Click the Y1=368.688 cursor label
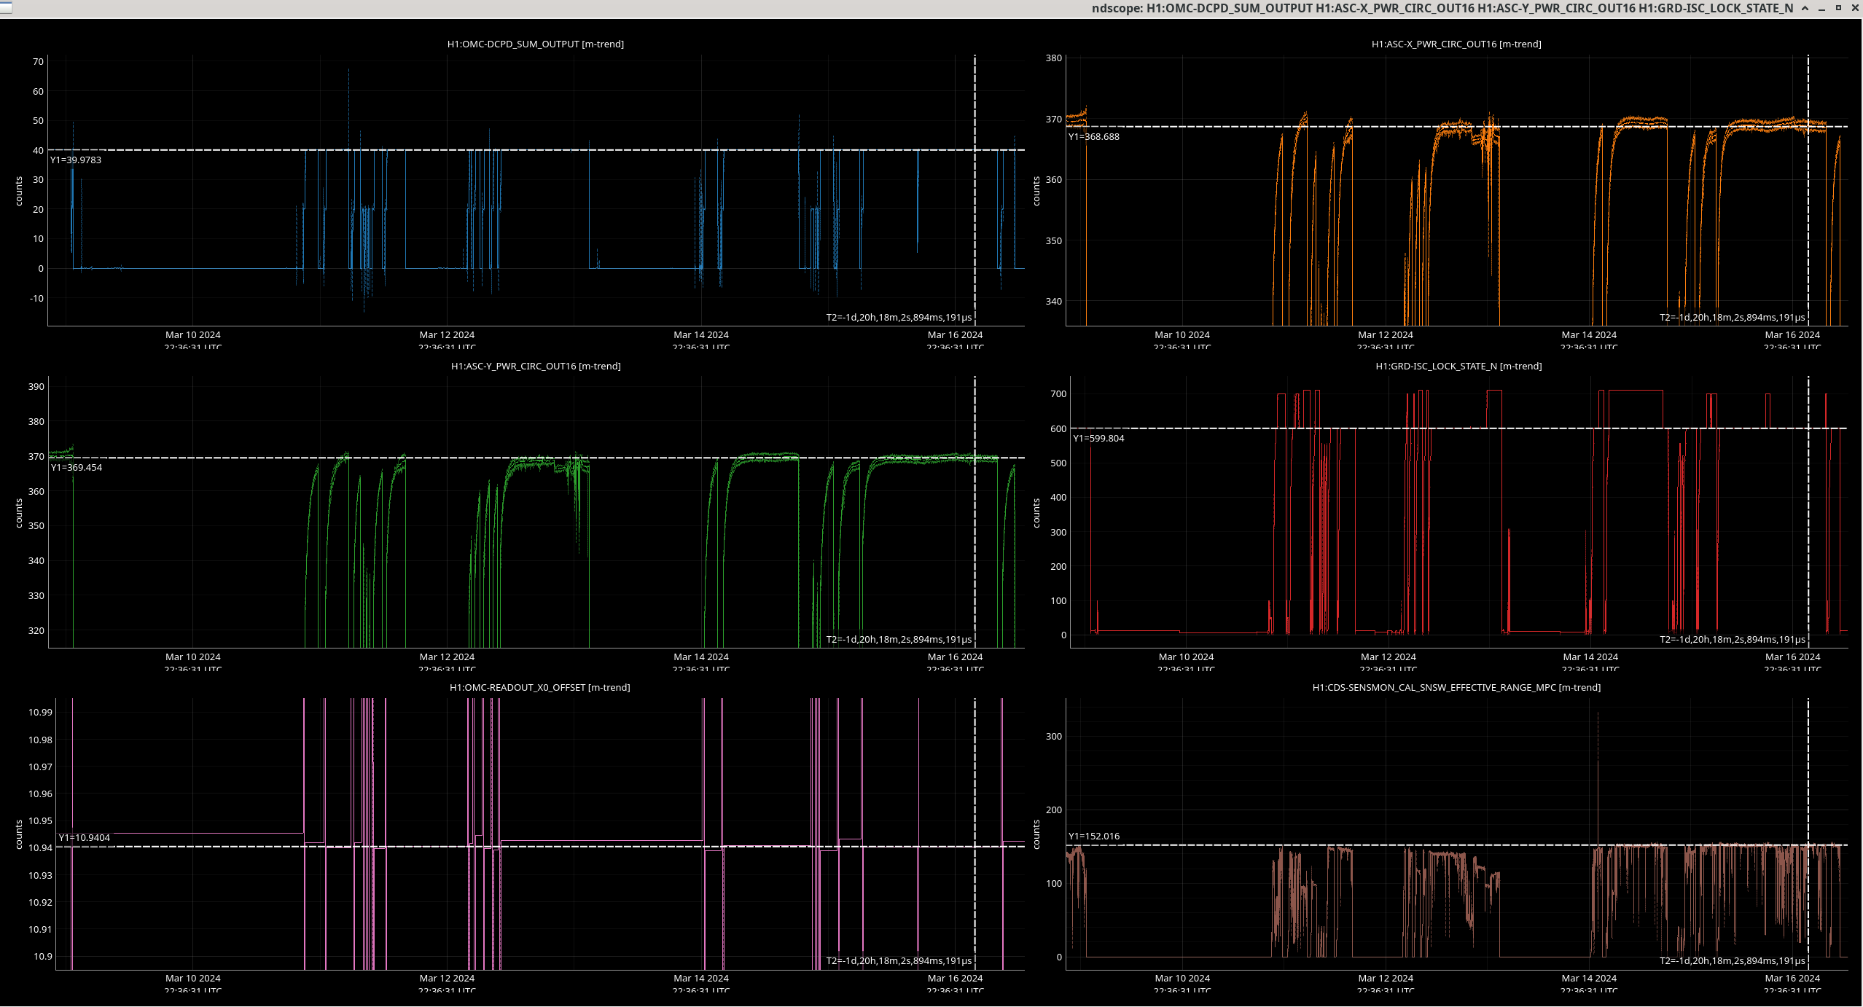1863x1007 pixels. tap(1093, 137)
